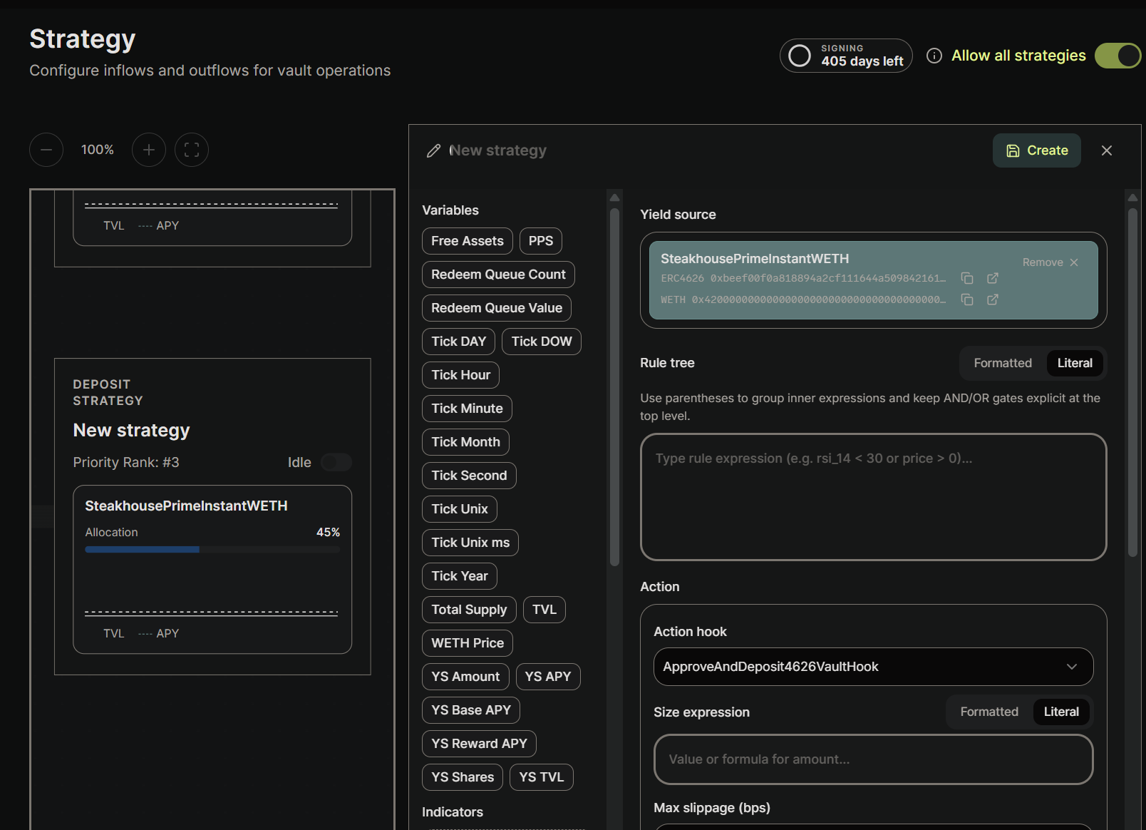Insert the WETH Price variable
The width and height of the screenshot is (1146, 830).
[468, 643]
